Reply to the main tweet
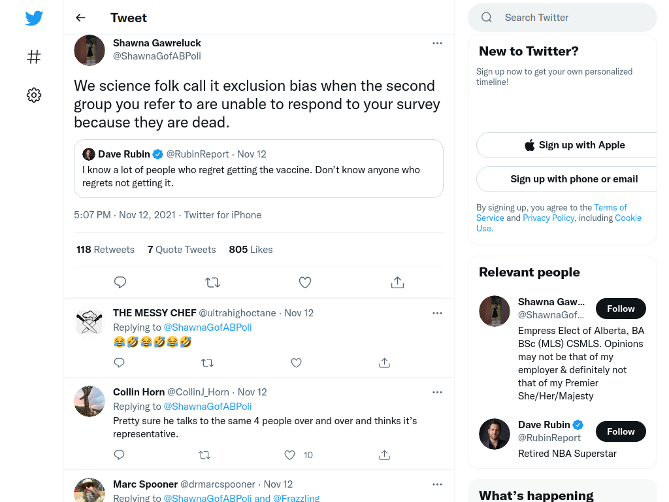This screenshot has height=502, width=669. (120, 282)
